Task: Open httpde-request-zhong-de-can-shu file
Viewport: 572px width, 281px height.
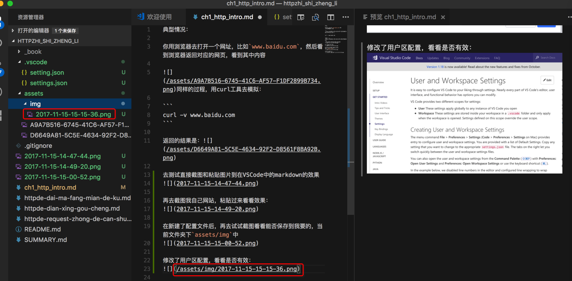Action: (78, 219)
